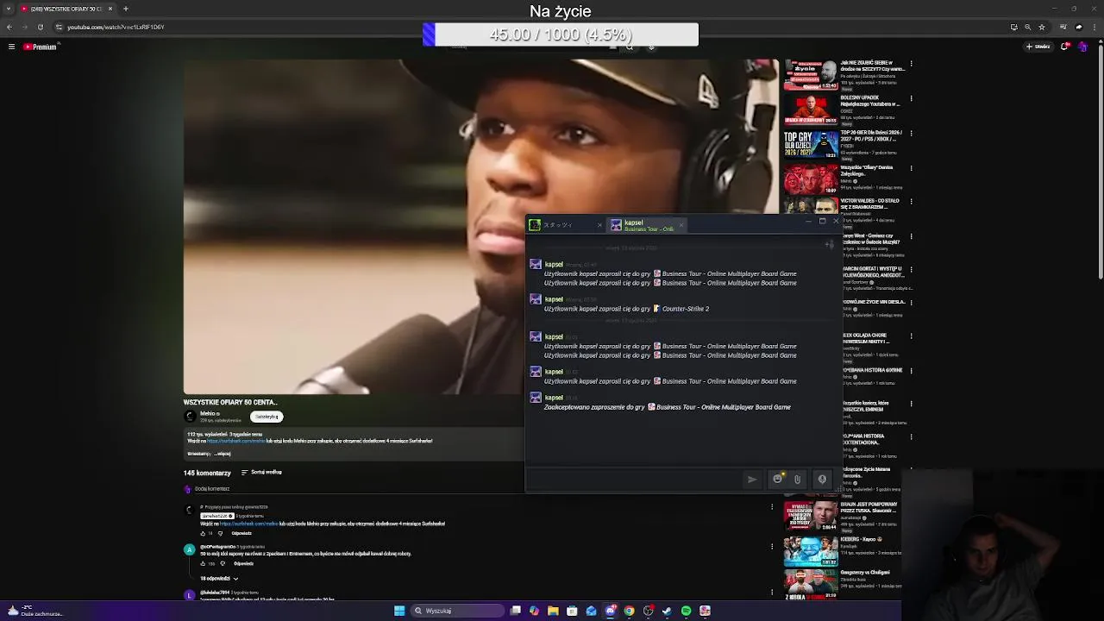Open the surfshark link in the description
The height and width of the screenshot is (621, 1104).
point(235,441)
